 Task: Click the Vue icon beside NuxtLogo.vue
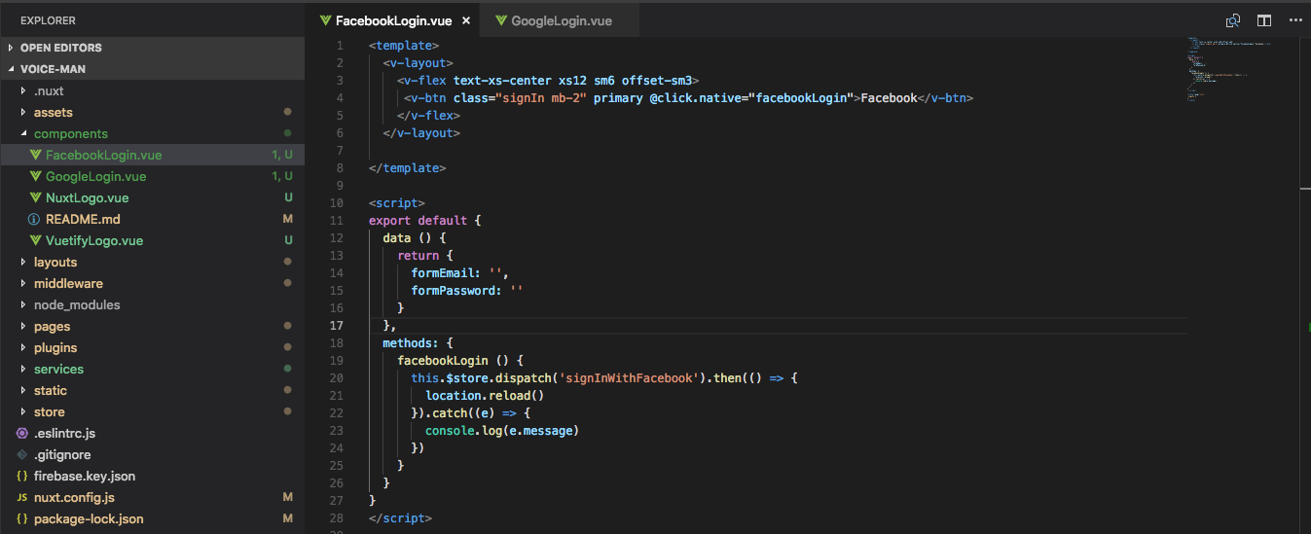tap(34, 198)
